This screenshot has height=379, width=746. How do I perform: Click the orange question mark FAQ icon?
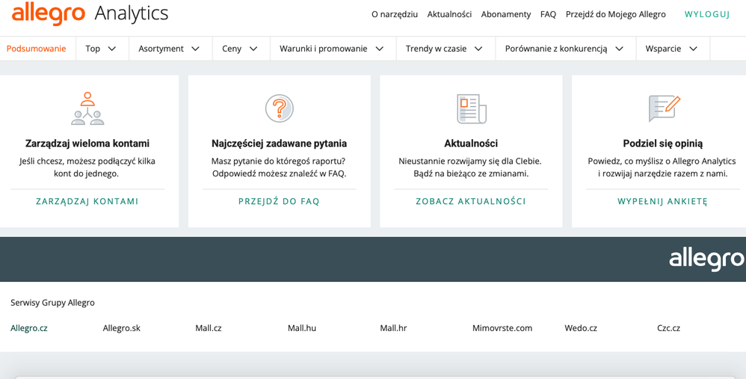pos(280,108)
